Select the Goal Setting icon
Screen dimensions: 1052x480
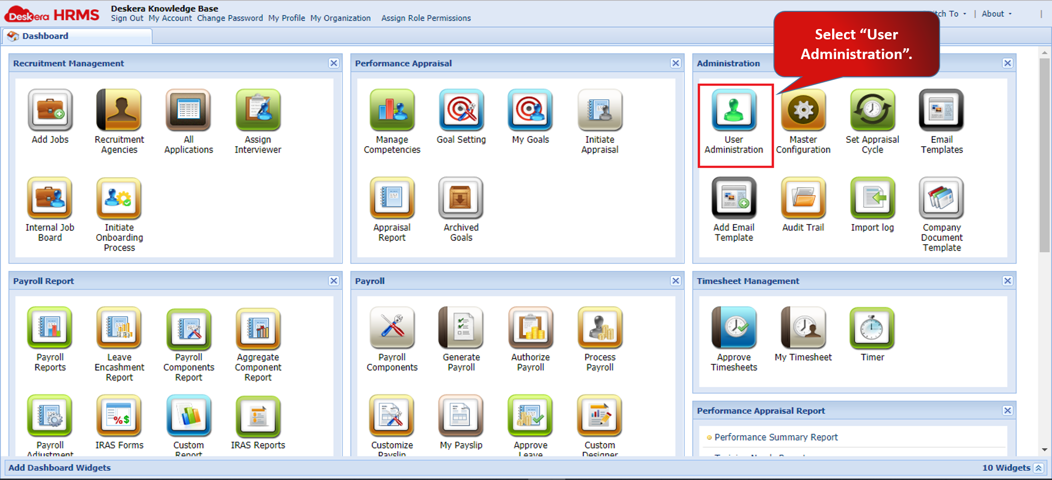(461, 110)
